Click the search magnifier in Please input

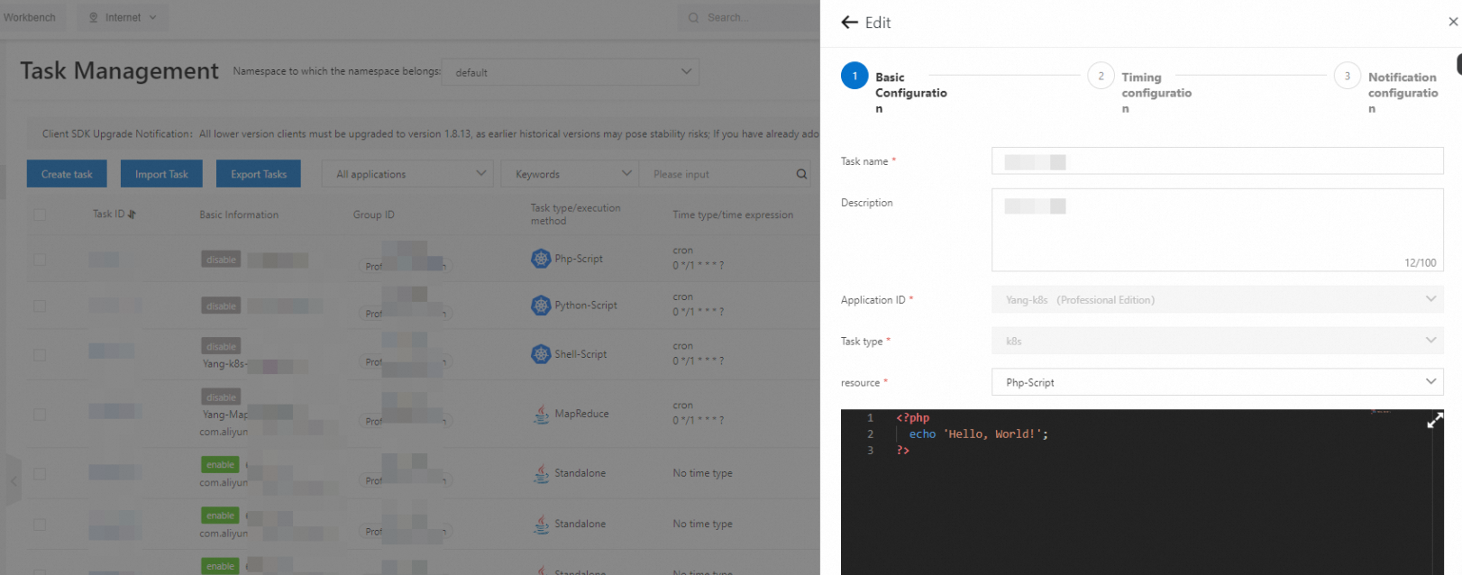tap(801, 174)
